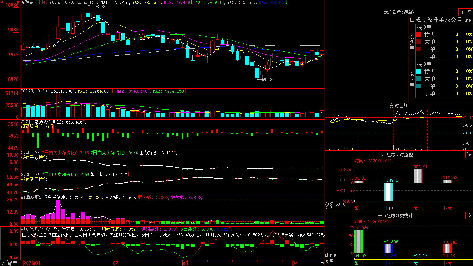This screenshot has height=266, width=473.
Task: Click the MA2: 78.061 value
Action: [145, 2]
